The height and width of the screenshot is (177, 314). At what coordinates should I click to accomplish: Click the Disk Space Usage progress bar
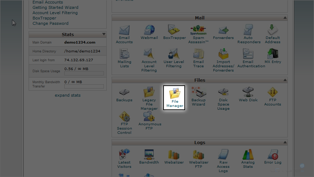click(x=84, y=74)
